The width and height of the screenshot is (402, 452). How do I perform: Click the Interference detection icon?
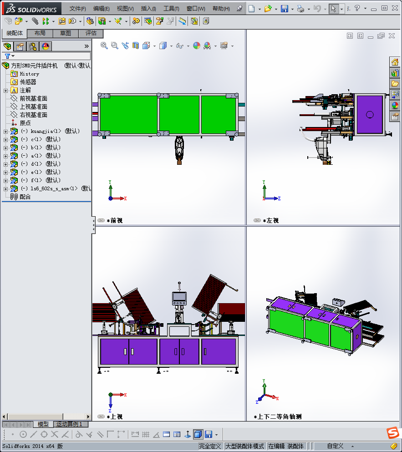tap(194, 21)
